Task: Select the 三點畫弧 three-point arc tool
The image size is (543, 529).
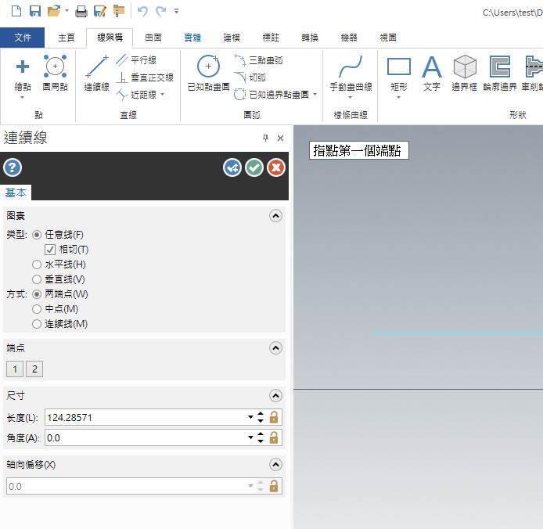Action: [x=258, y=60]
